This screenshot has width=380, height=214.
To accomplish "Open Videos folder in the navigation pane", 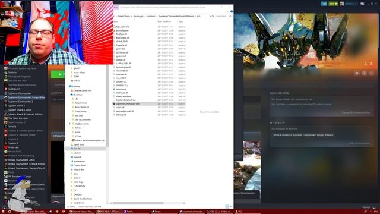I will click(x=77, y=81).
